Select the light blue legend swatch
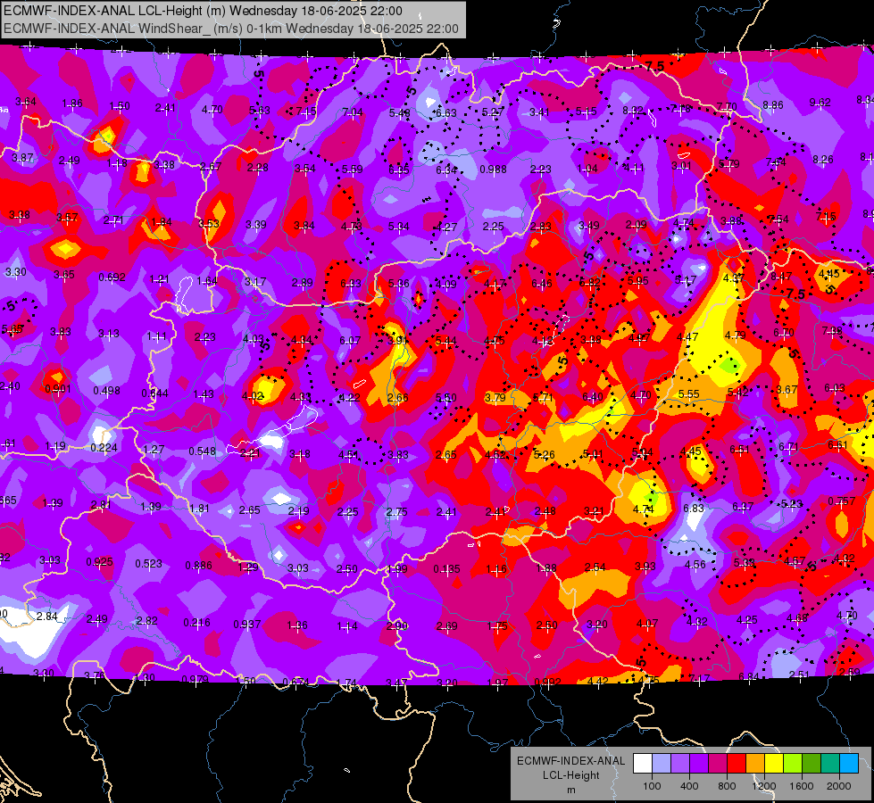This screenshot has height=803, width=874. tap(662, 764)
